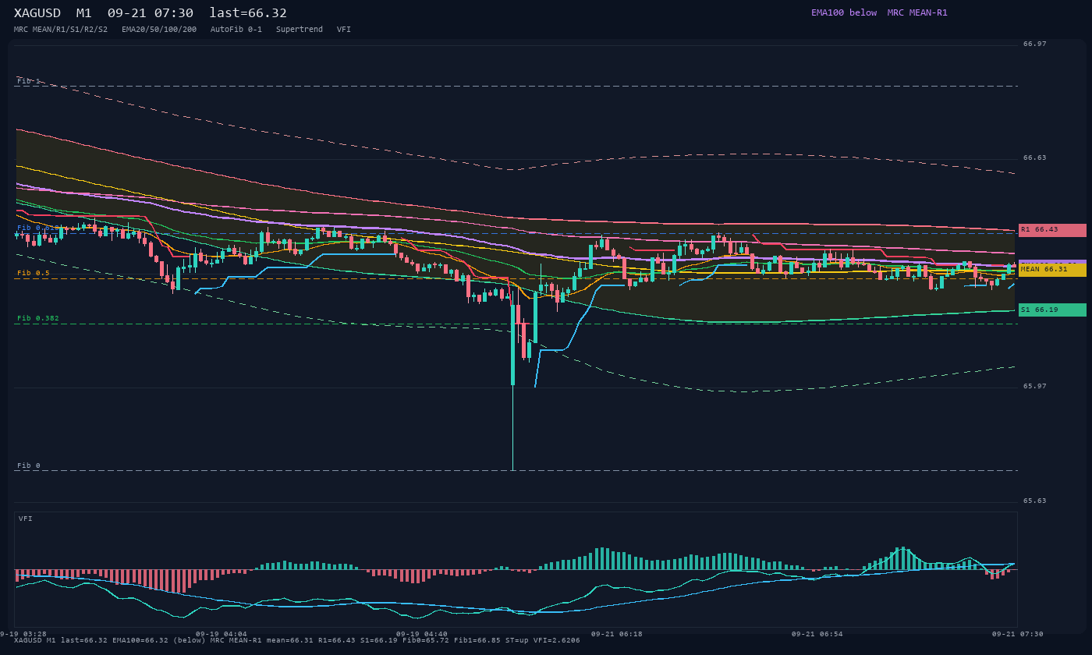1092x655 pixels.
Task: Click the VFI entry in the header legend
Action: click(344, 30)
